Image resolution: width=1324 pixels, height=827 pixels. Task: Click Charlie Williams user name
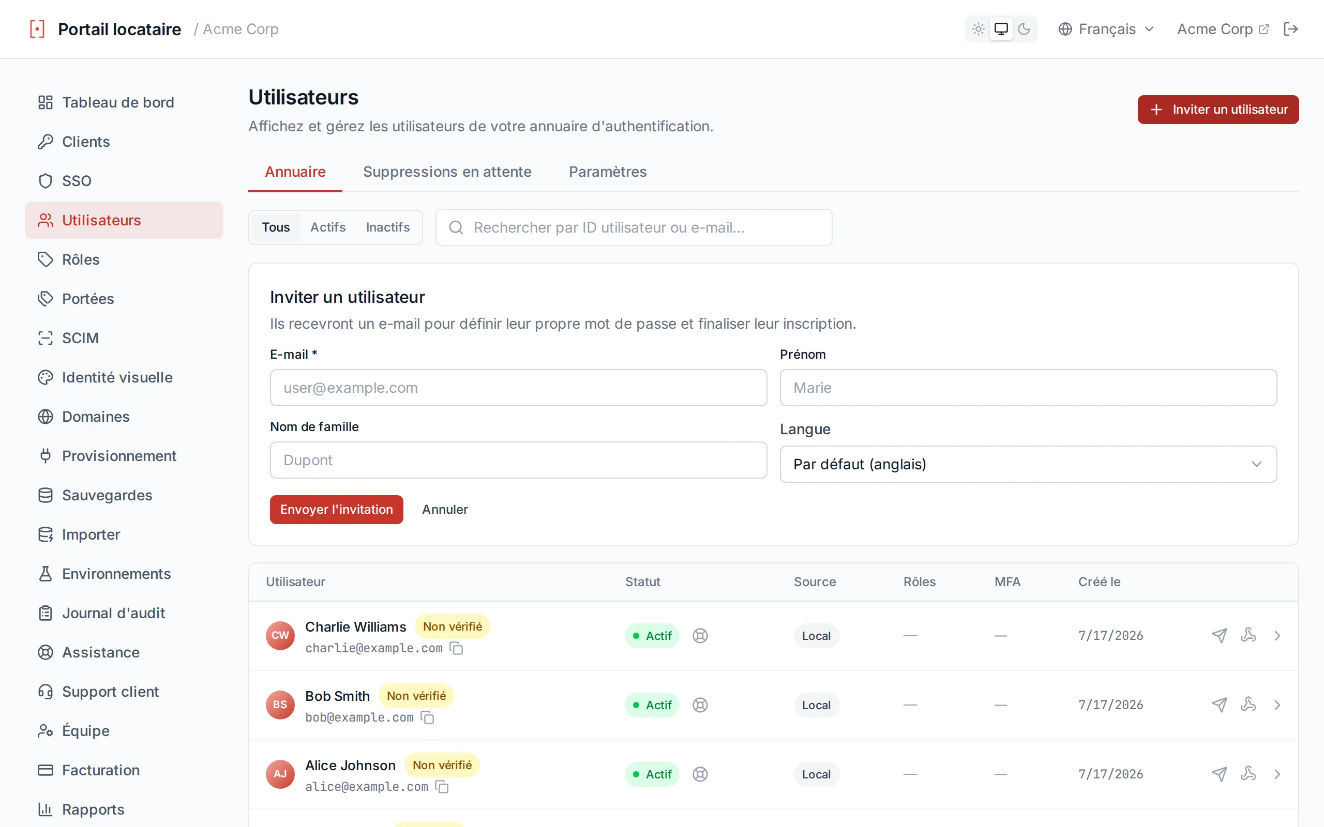click(356, 627)
